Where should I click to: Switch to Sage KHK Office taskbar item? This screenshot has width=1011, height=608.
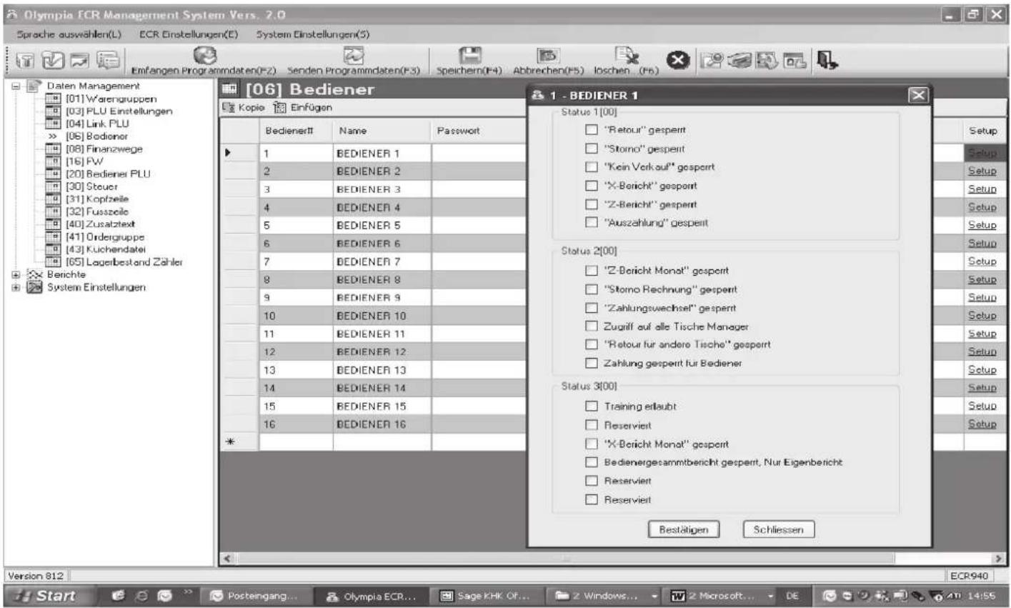tap(489, 595)
